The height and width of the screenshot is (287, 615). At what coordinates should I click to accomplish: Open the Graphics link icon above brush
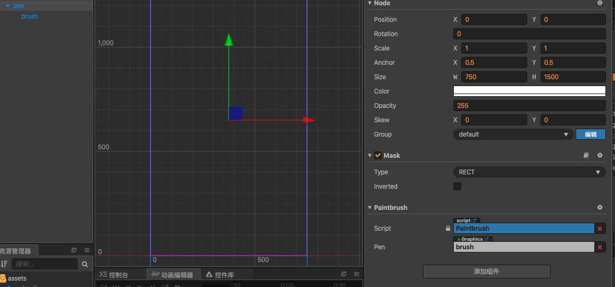click(486, 239)
